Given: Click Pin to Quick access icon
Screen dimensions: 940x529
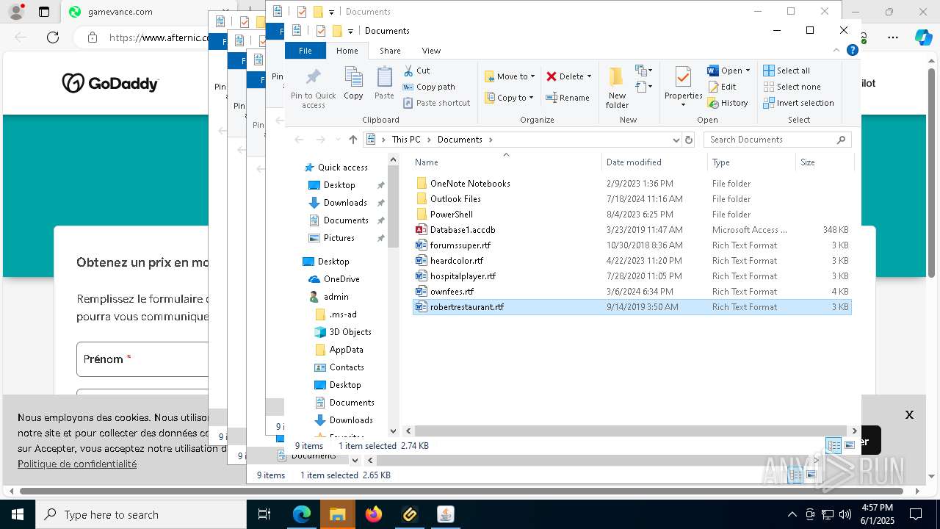Looking at the screenshot, I should 313,77.
